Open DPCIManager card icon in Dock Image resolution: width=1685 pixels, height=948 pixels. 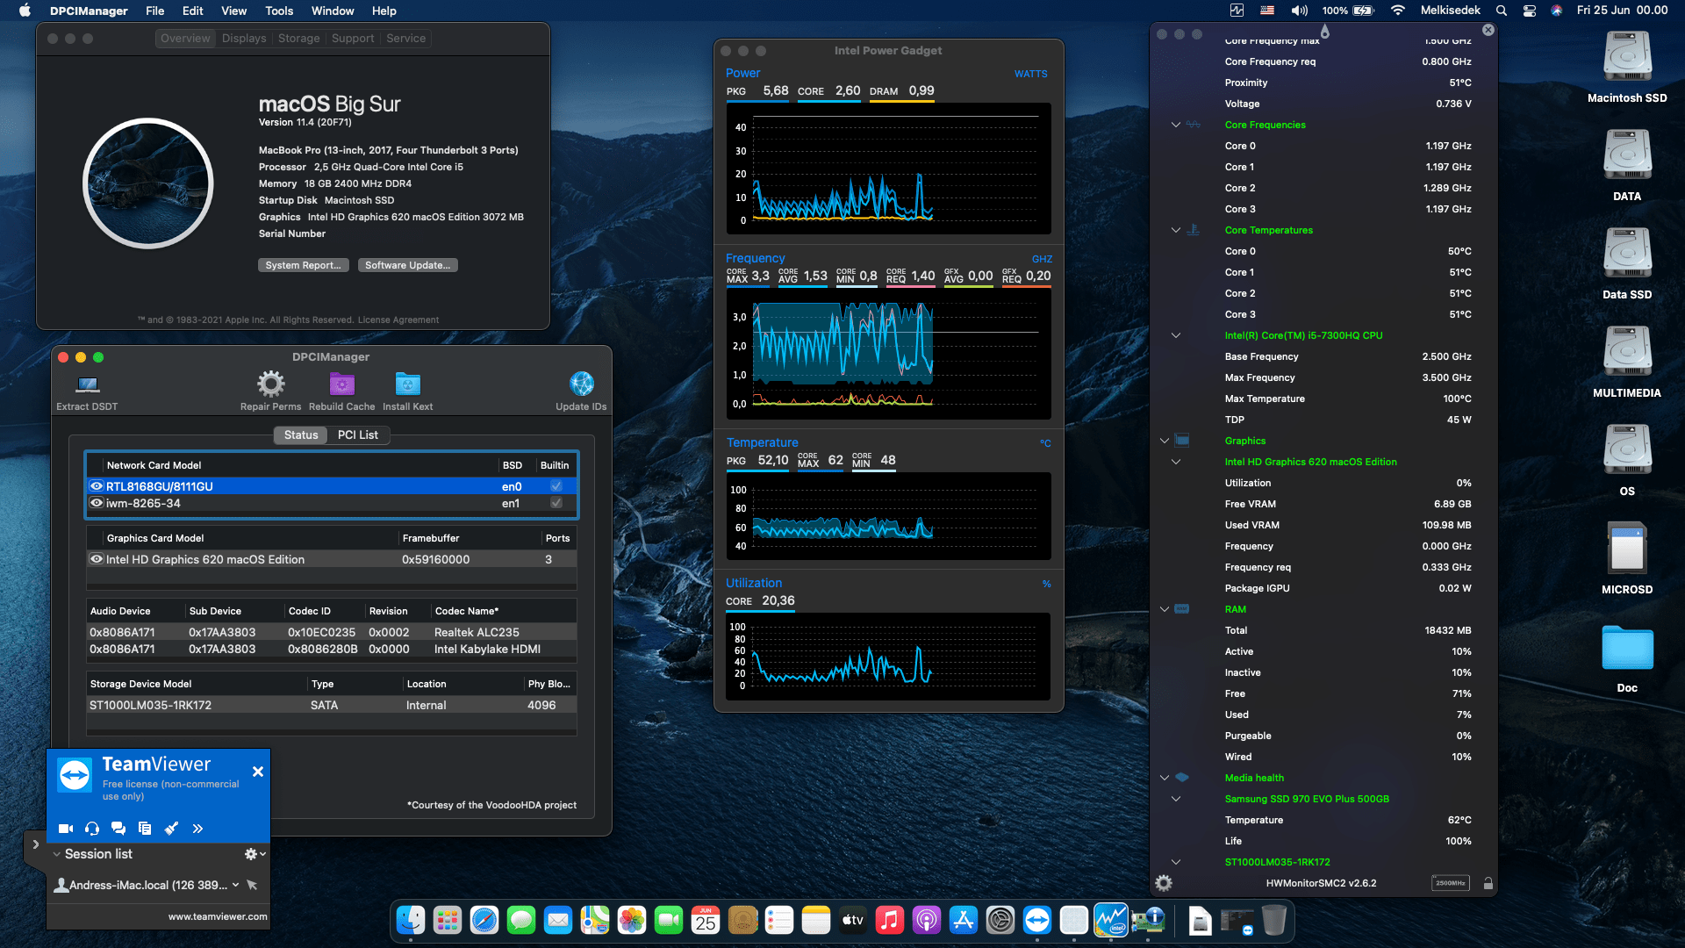1147,920
